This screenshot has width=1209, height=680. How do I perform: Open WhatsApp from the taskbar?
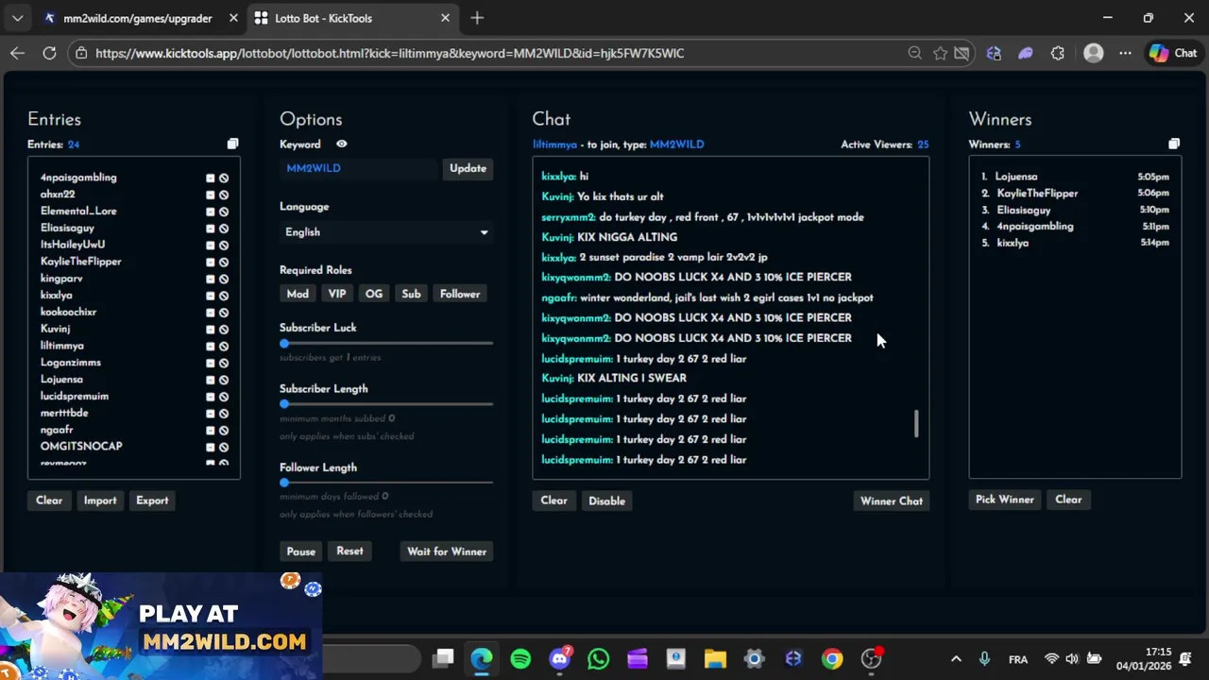pos(599,658)
